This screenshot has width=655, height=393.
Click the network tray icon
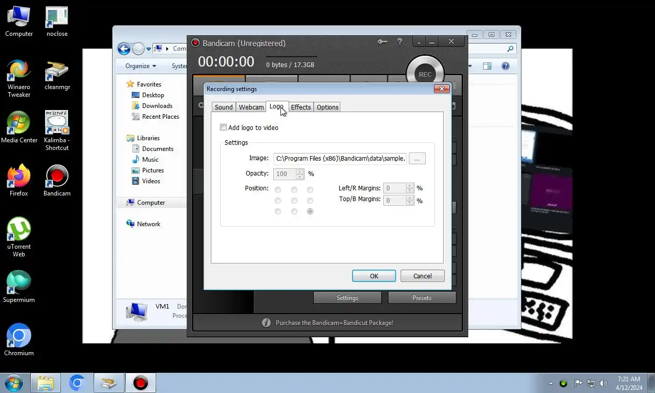(591, 383)
